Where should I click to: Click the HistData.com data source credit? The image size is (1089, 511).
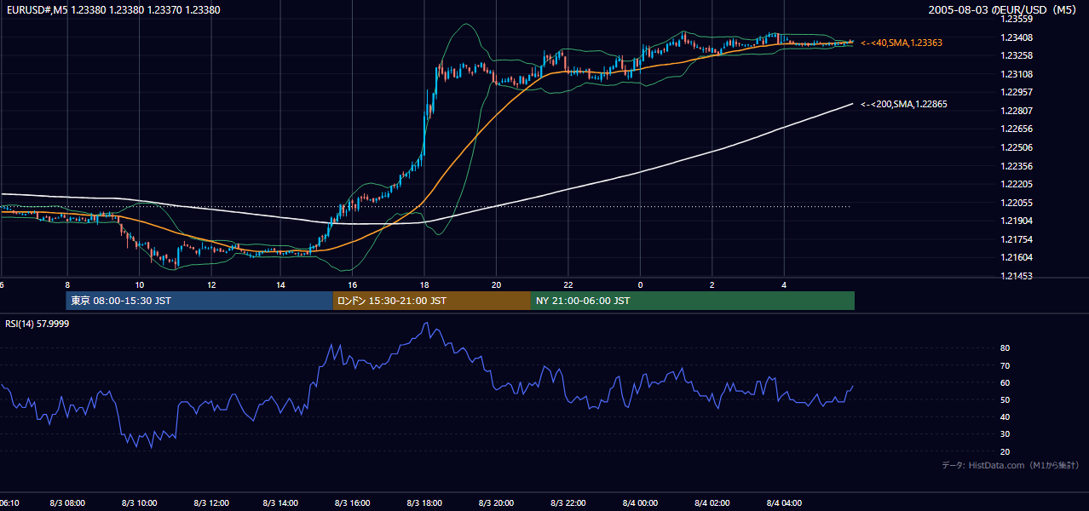tap(1010, 465)
